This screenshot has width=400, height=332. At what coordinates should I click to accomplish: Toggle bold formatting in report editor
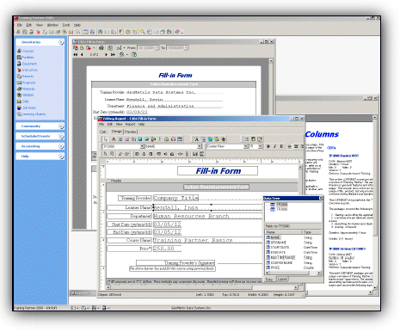point(268,146)
